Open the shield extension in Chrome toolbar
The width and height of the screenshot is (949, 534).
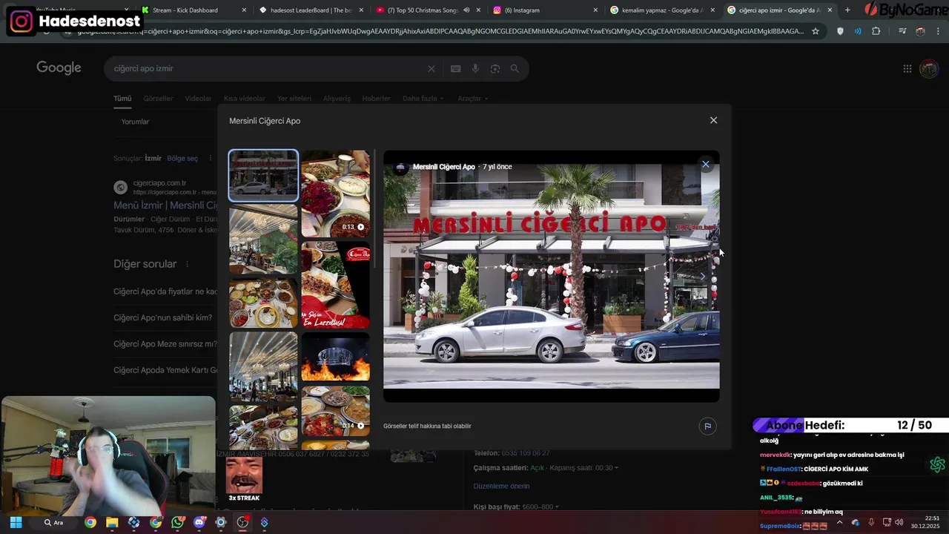point(840,31)
